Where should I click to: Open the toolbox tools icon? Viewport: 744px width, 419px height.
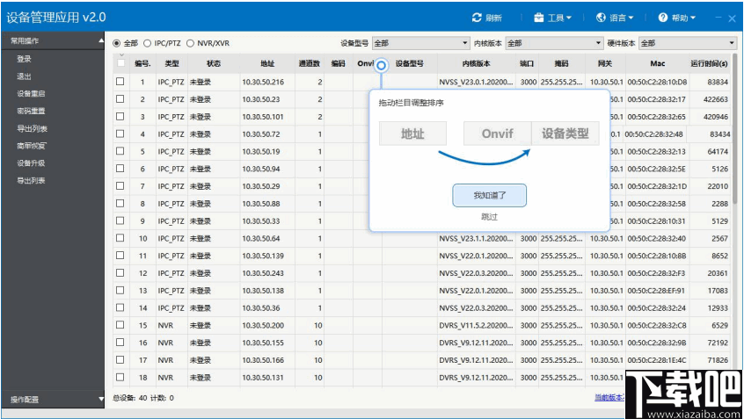pyautogui.click(x=538, y=18)
